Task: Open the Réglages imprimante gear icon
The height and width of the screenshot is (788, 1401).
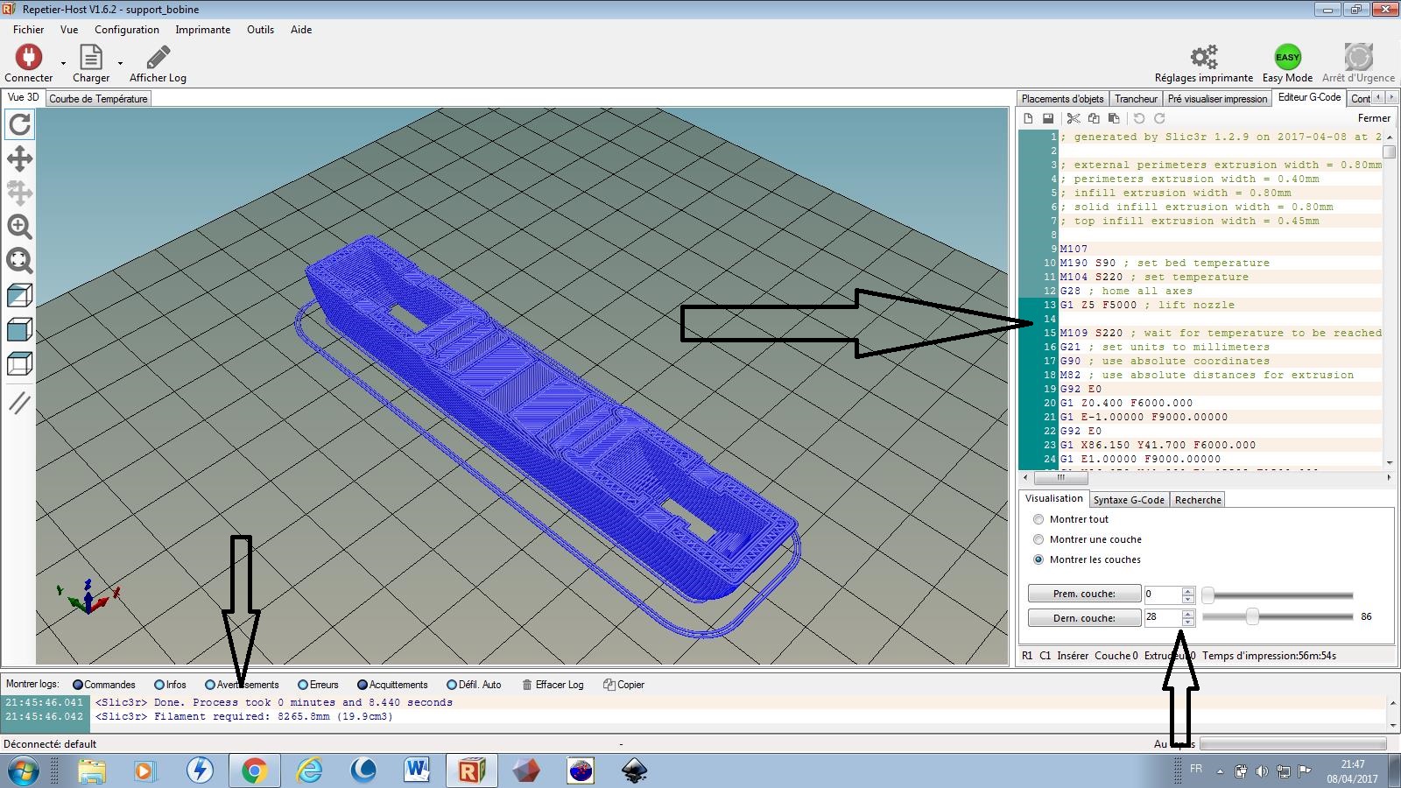Action: tap(1203, 58)
